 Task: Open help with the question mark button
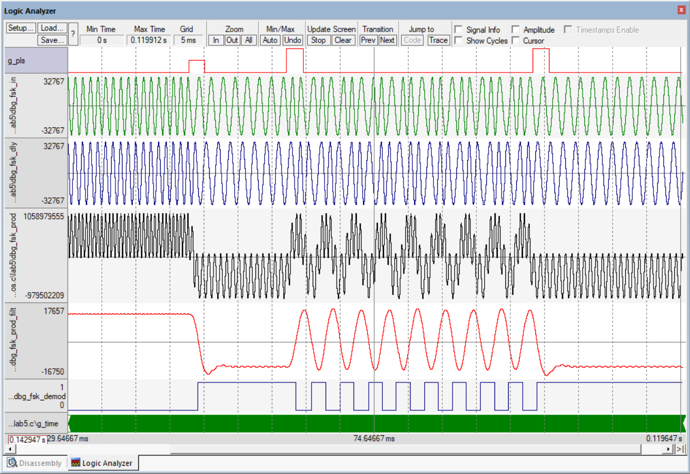click(x=73, y=34)
